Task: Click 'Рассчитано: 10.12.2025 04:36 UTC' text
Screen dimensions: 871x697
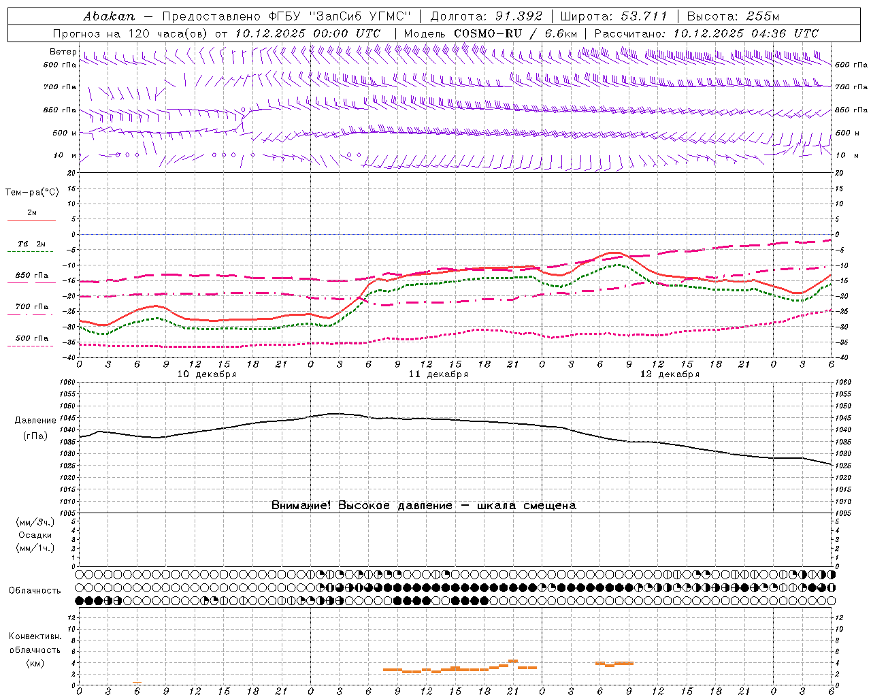Action: (x=706, y=33)
